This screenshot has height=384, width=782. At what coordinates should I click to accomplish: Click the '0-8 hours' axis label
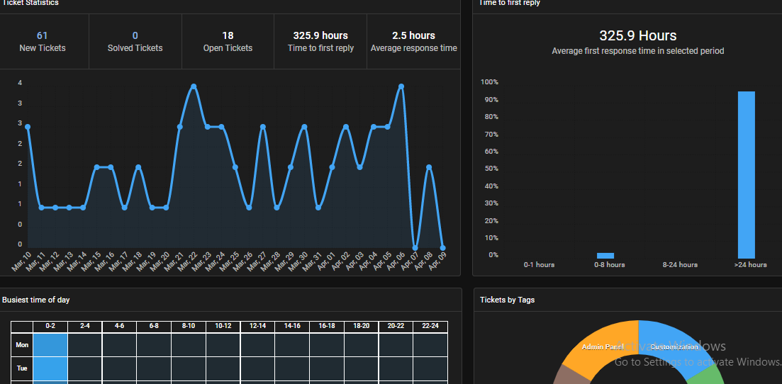(x=610, y=265)
